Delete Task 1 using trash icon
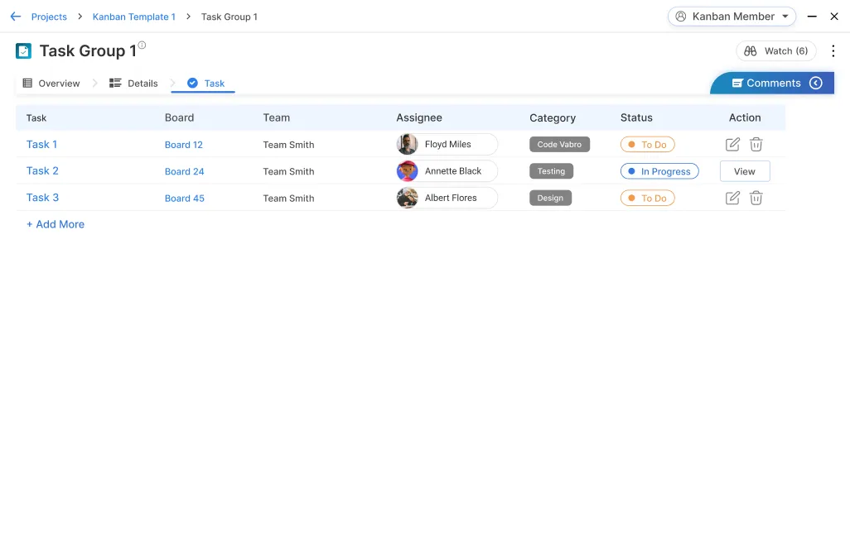This screenshot has height=546, width=850. point(756,145)
